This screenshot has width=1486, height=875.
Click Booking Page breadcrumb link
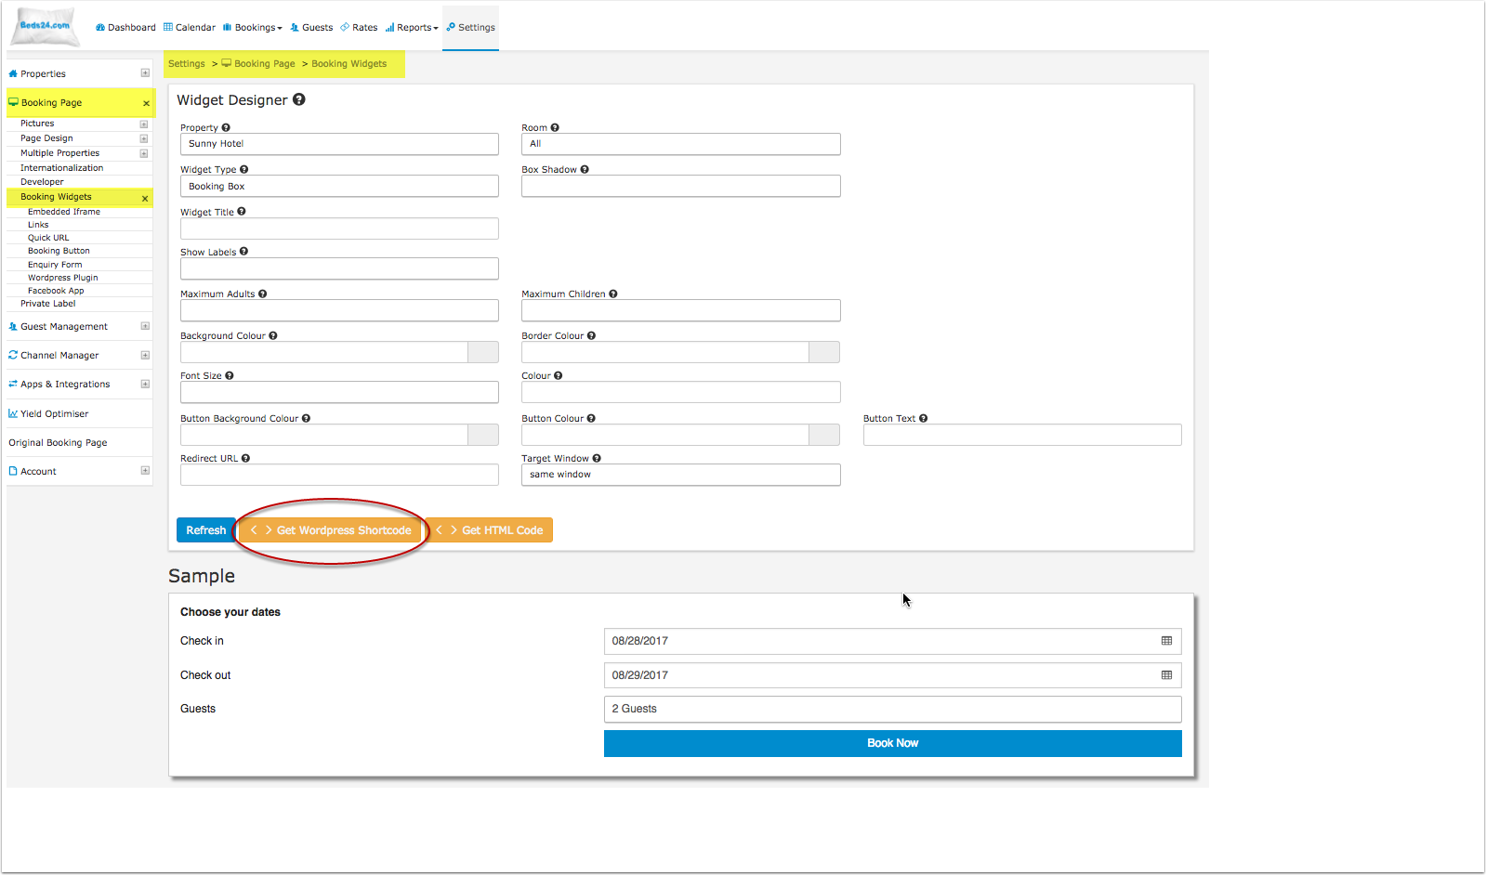click(258, 64)
